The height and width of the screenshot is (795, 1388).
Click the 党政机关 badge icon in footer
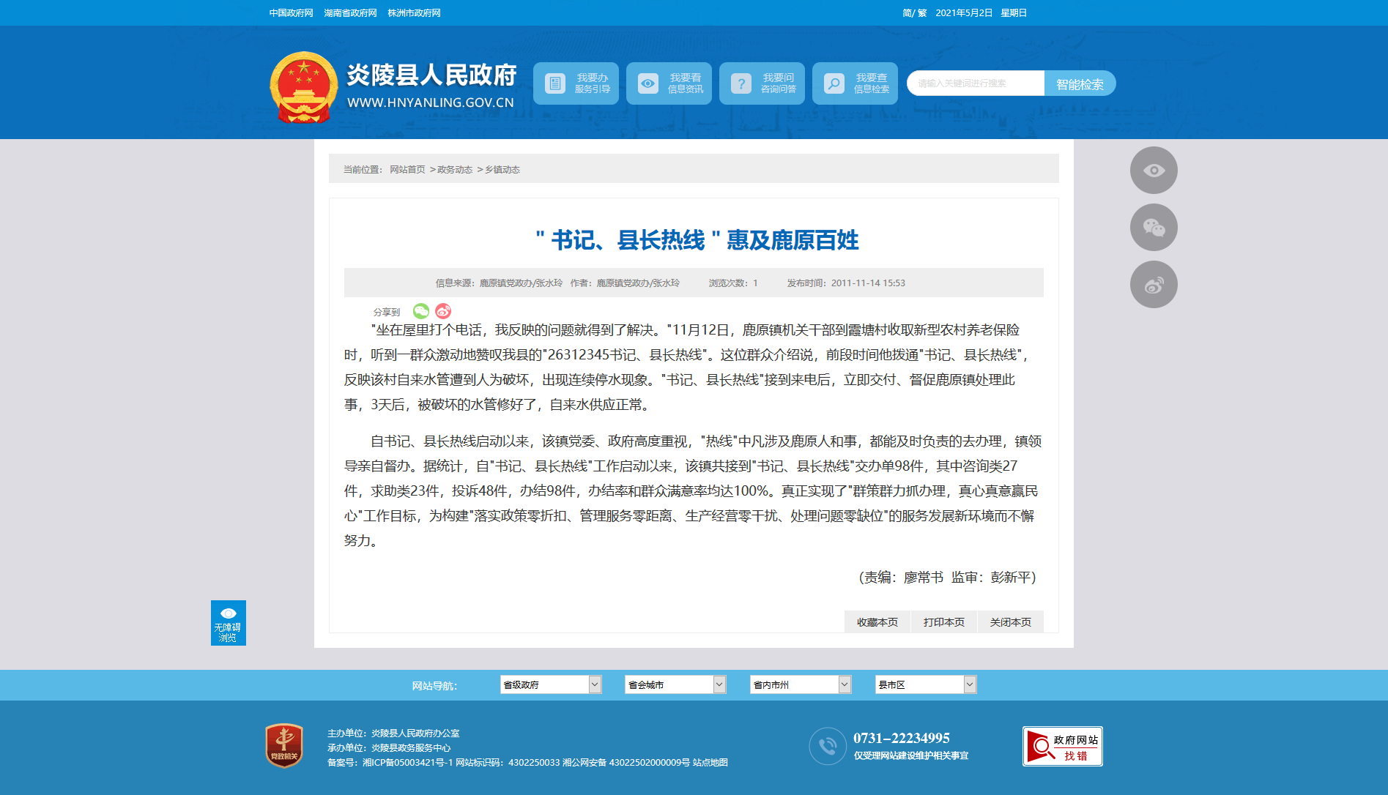coord(284,746)
